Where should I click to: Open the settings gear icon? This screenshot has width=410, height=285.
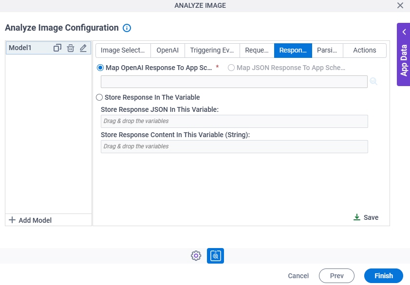pyautogui.click(x=196, y=256)
